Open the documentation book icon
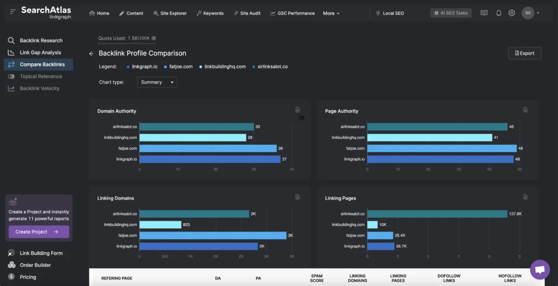This screenshot has width=558, height=286. 484,13
